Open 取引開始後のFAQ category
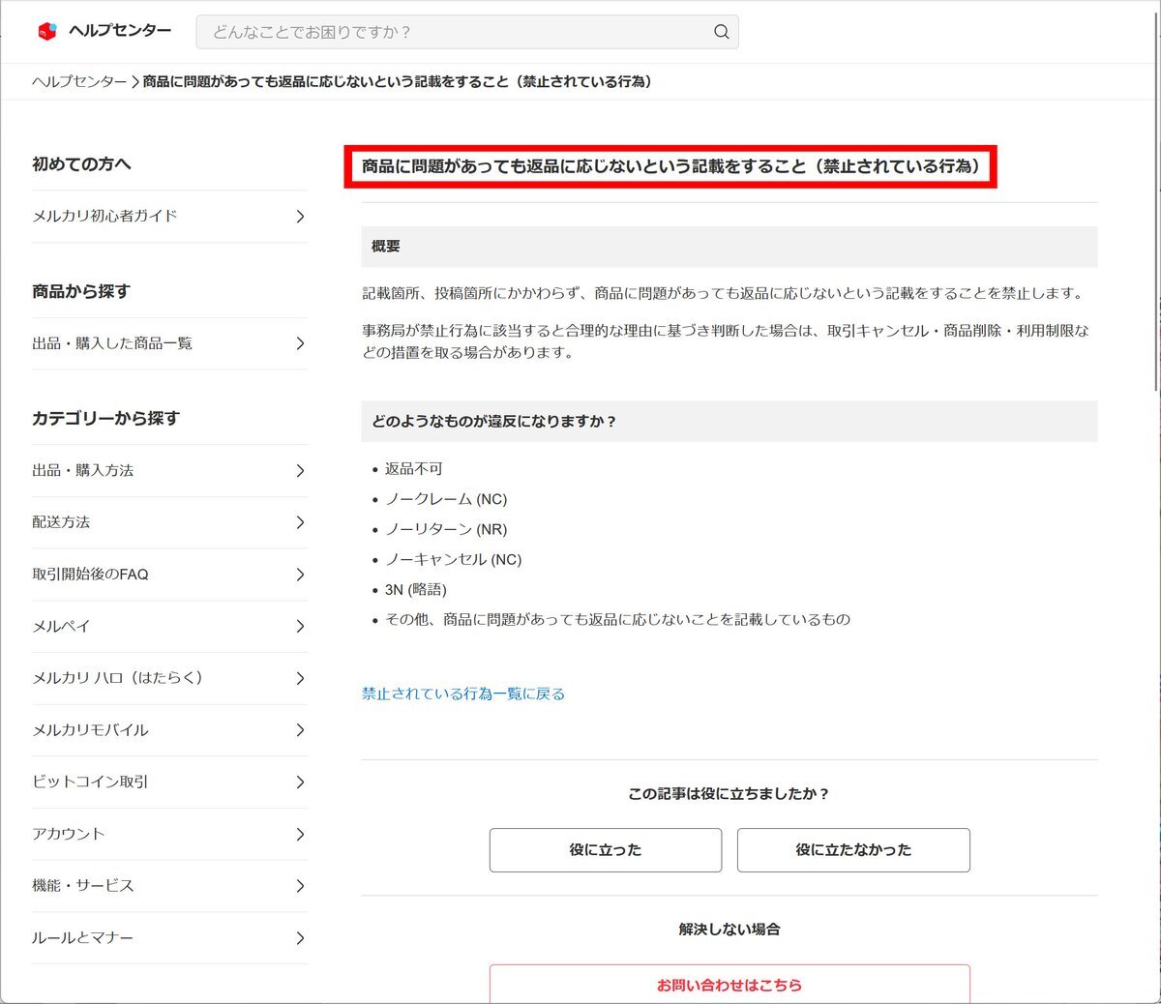 [x=169, y=575]
